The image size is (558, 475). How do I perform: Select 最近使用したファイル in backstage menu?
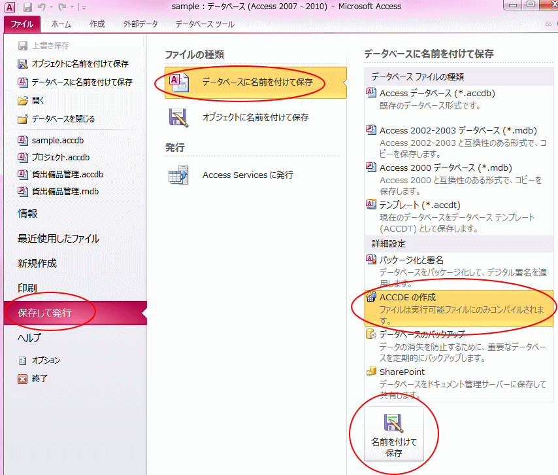pos(58,238)
